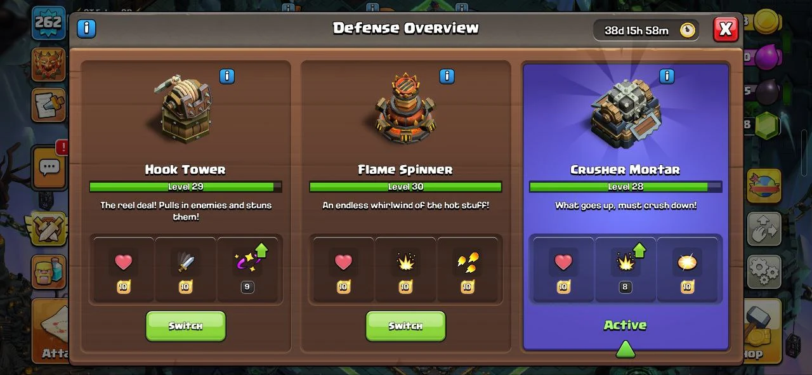Click the green arrow below Active
This screenshot has height=375, width=812.
(x=625, y=348)
